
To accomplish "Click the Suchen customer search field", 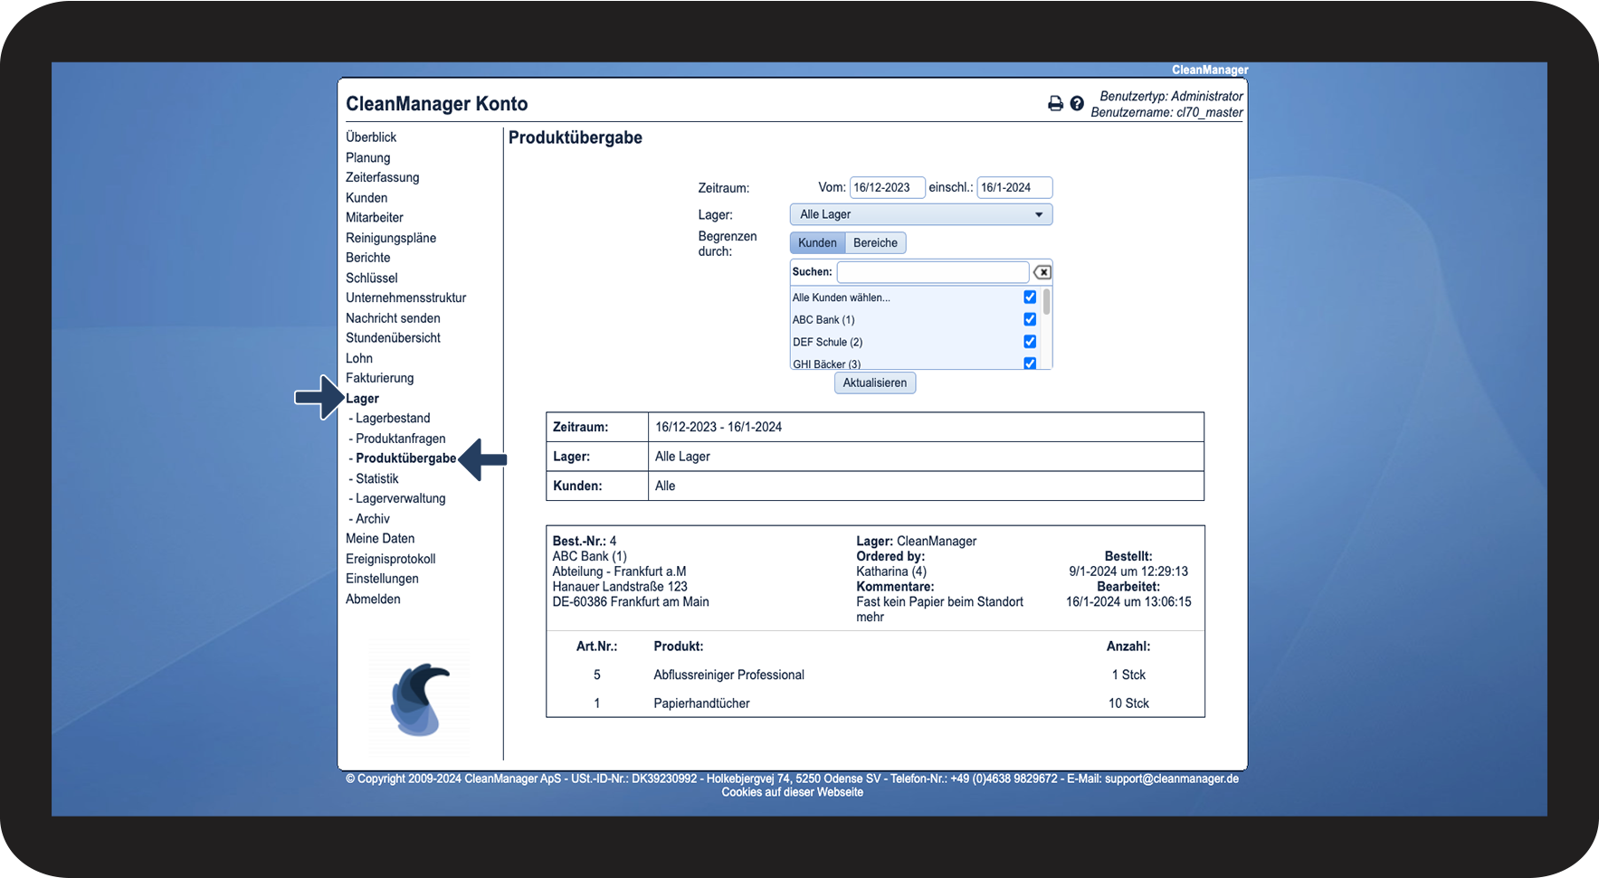I will [x=932, y=272].
